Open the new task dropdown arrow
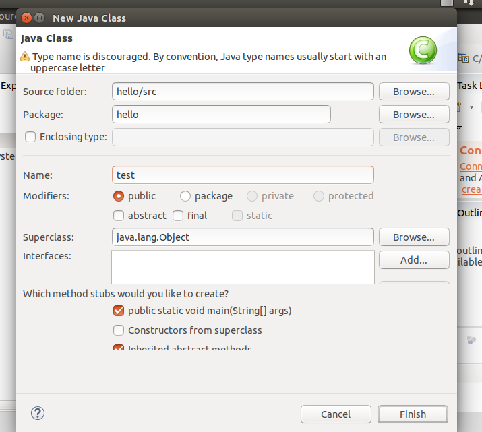Viewport: 482px width, 432px height. tap(472, 106)
